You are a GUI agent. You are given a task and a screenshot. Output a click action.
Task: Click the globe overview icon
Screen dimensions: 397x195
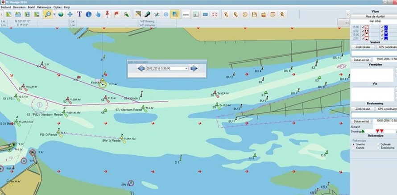coord(61,14)
